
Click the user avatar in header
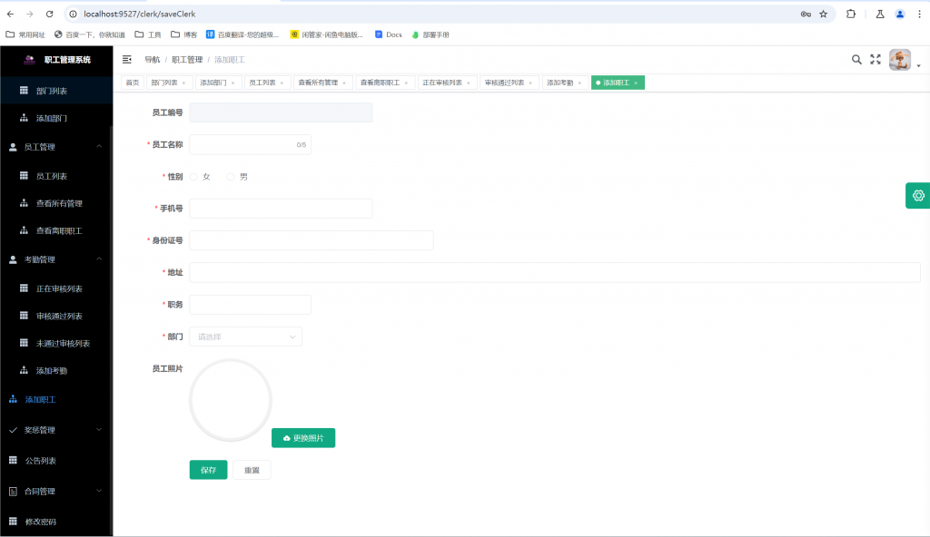coord(899,60)
